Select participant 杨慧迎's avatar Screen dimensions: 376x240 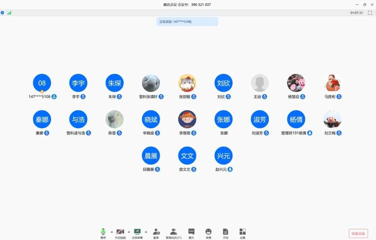296,83
